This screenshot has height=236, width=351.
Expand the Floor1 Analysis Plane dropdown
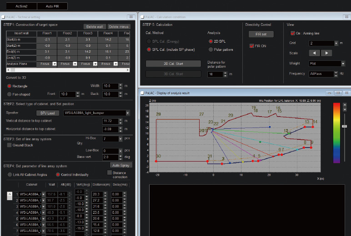tap(55, 64)
